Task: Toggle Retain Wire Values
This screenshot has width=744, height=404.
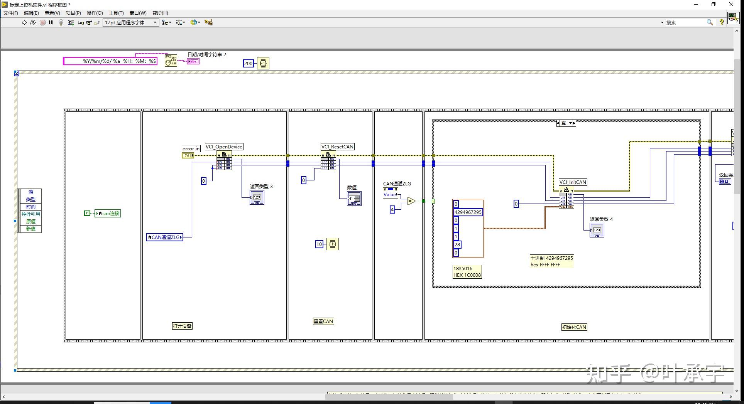Action: coord(70,22)
